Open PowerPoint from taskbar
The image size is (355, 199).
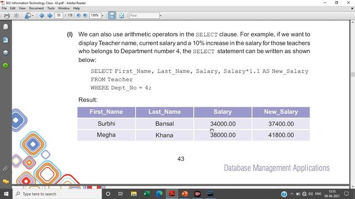coord(185,194)
